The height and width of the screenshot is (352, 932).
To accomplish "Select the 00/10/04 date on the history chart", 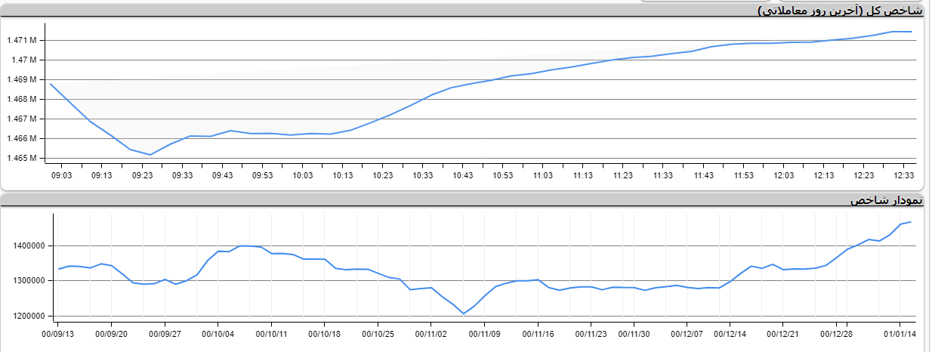I will point(218,333).
